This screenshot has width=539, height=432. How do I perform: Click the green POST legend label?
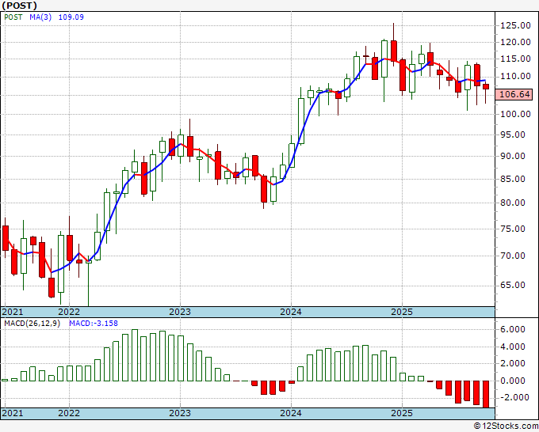click(13, 17)
